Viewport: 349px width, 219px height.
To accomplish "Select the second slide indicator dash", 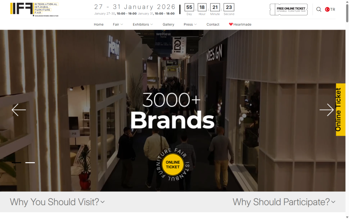I will (30, 163).
